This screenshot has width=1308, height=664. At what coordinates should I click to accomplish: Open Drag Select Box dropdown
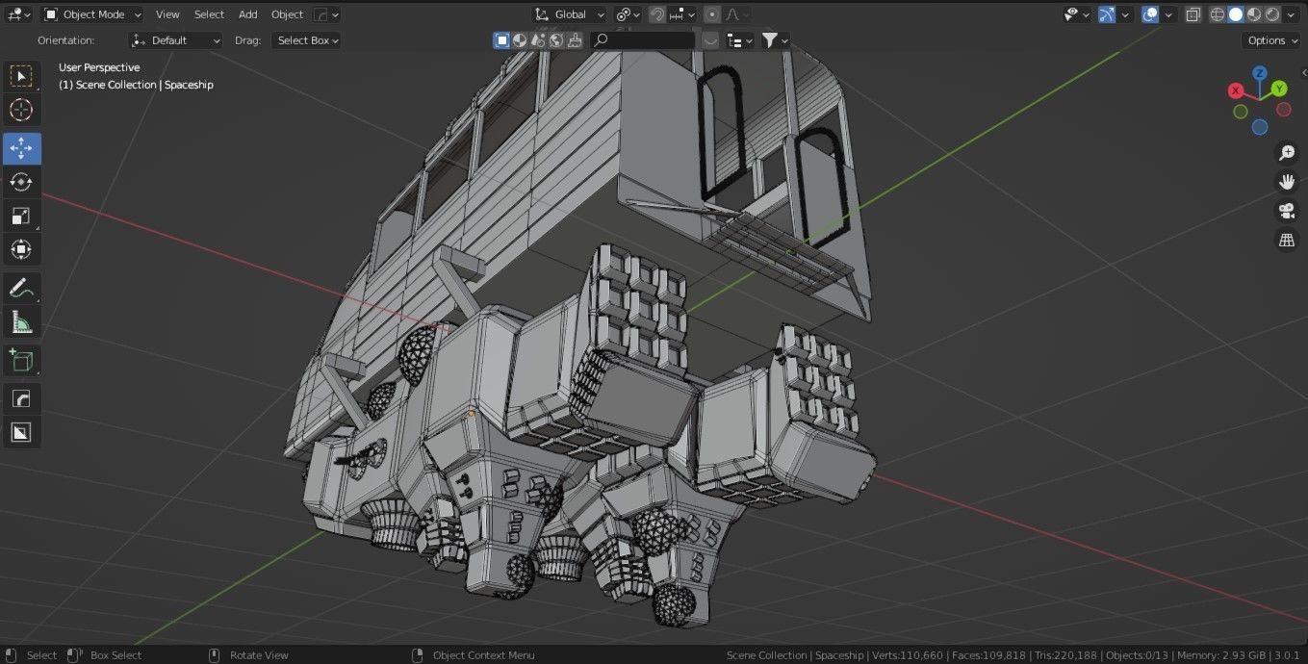point(305,40)
